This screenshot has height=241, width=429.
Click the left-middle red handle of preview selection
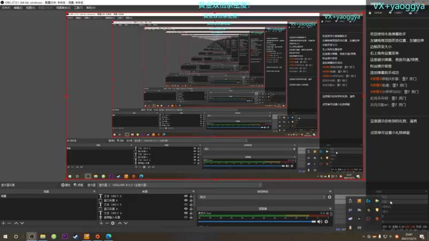pyautogui.click(x=66, y=96)
